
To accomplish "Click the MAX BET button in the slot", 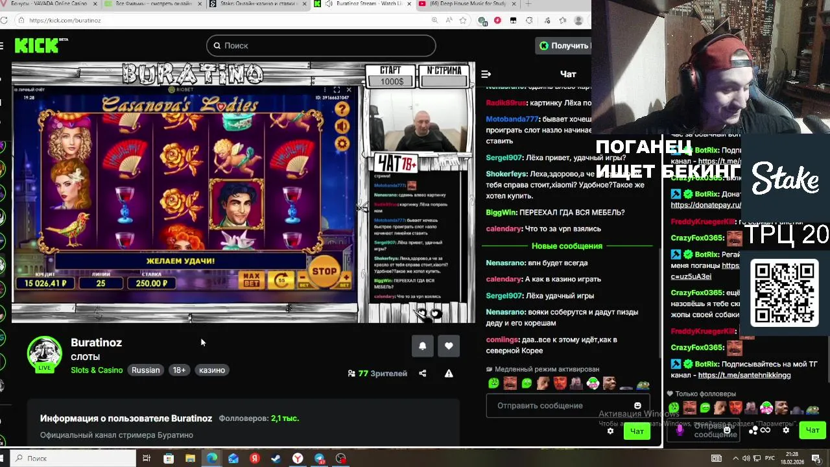I will 251,280.
